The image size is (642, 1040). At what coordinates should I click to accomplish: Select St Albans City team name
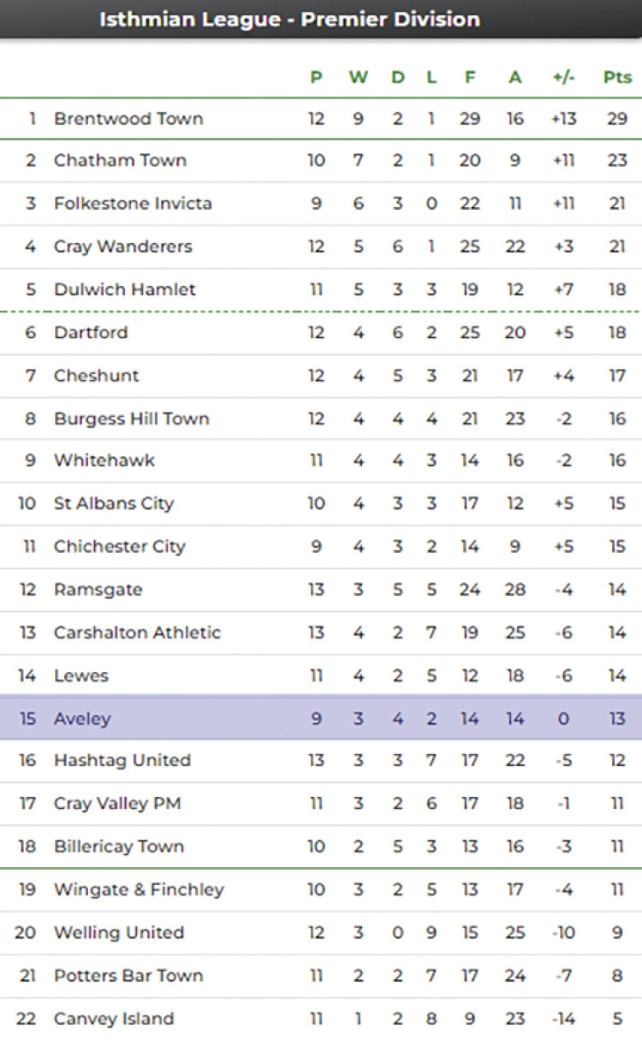coord(114,503)
